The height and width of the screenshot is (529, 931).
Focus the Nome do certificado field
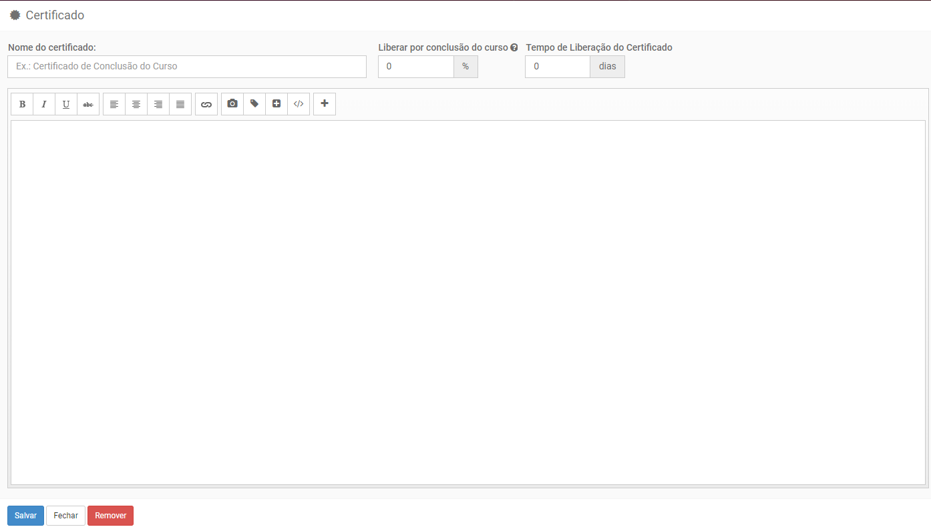(187, 67)
